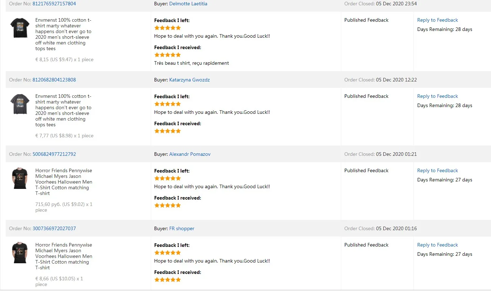This screenshot has height=291, width=491.
Task: Open order number 8120682804123808
Action: coord(54,80)
